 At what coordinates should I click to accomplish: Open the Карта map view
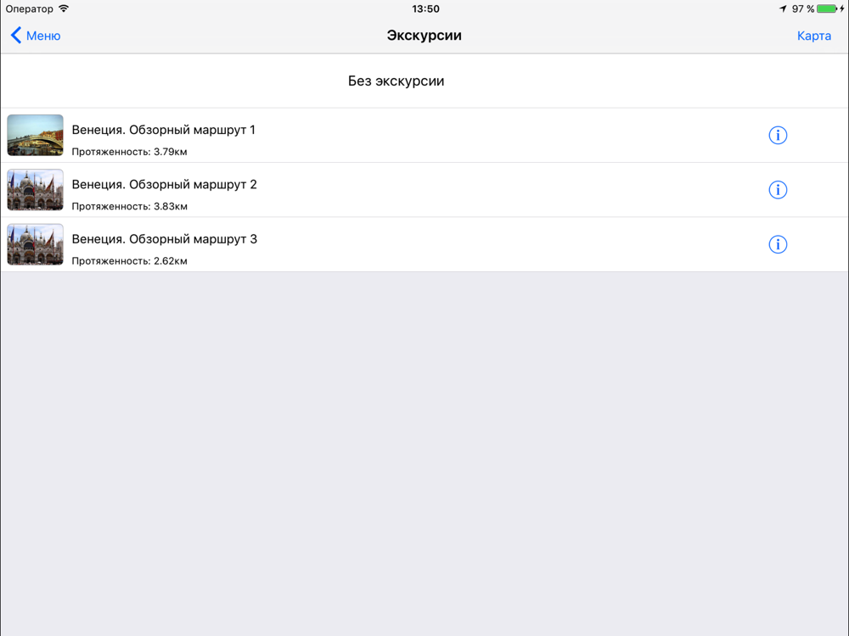tap(814, 36)
